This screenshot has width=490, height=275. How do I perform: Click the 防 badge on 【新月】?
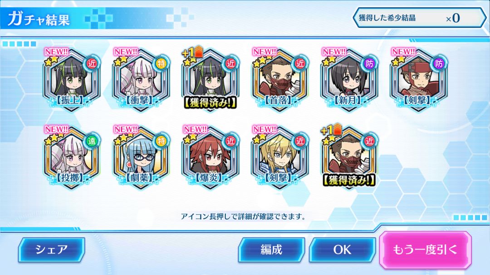tap(370, 63)
